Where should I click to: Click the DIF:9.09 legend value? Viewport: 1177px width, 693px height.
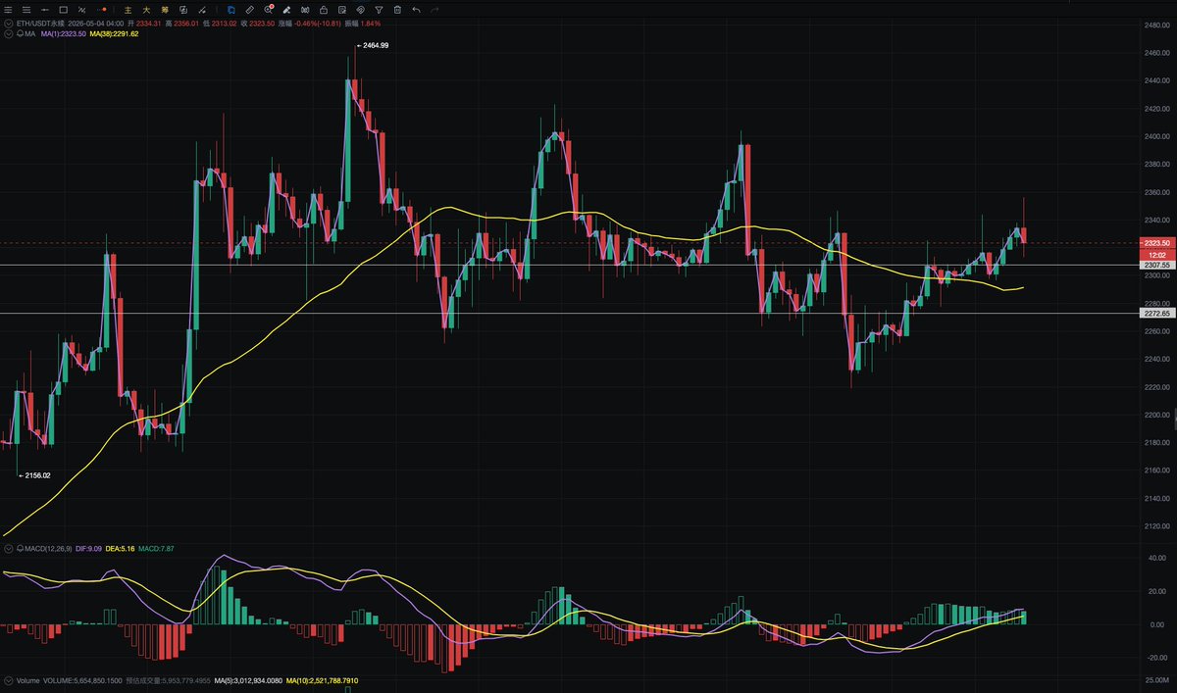86,548
